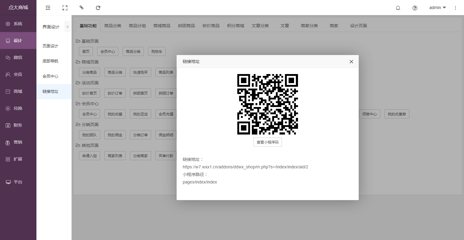Click the link chain icon in top bar
Screen dimensions: 464x240
point(81,8)
